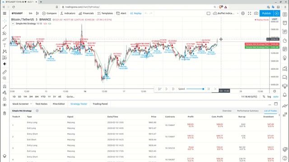Maximize the bottom panel
Viewport: 289px width, 162px height.
(x=276, y=104)
